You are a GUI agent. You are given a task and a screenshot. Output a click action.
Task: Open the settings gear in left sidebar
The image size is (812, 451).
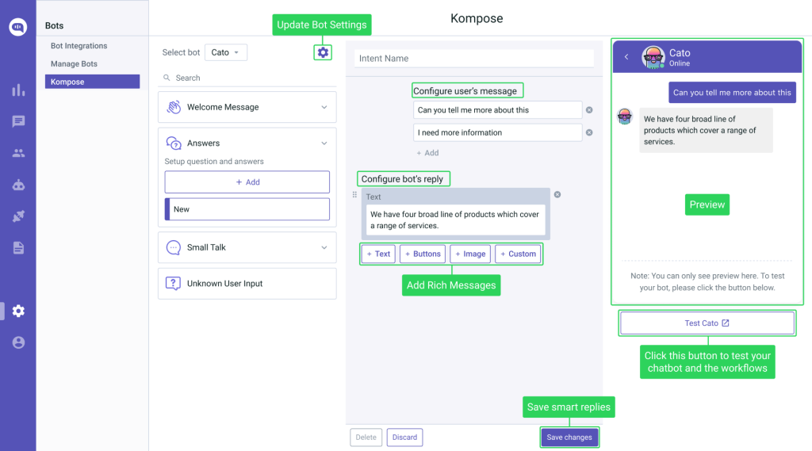point(18,311)
